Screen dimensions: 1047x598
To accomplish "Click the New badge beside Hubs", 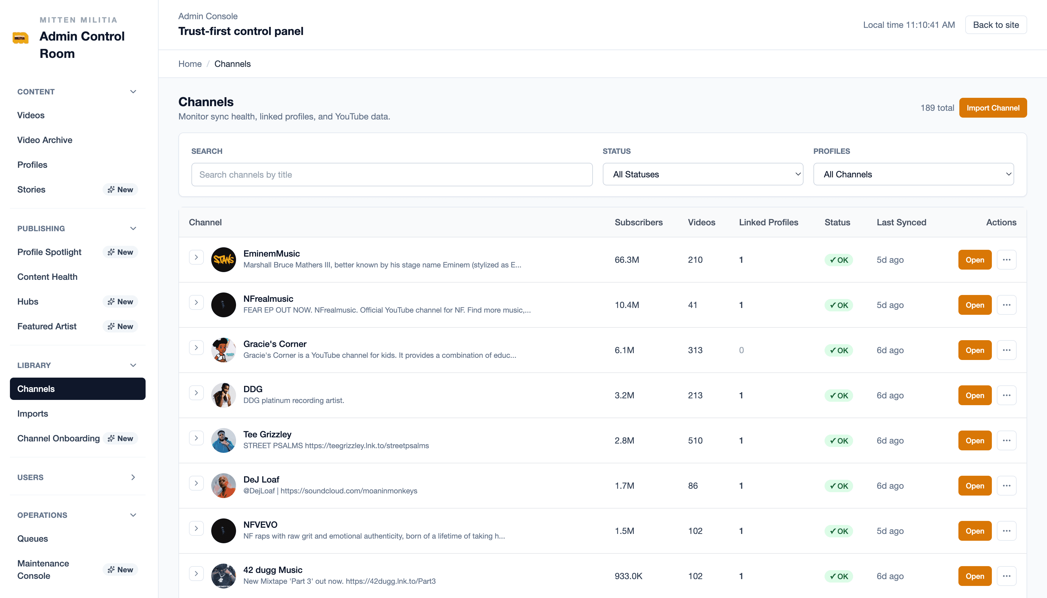I will pyautogui.click(x=120, y=301).
